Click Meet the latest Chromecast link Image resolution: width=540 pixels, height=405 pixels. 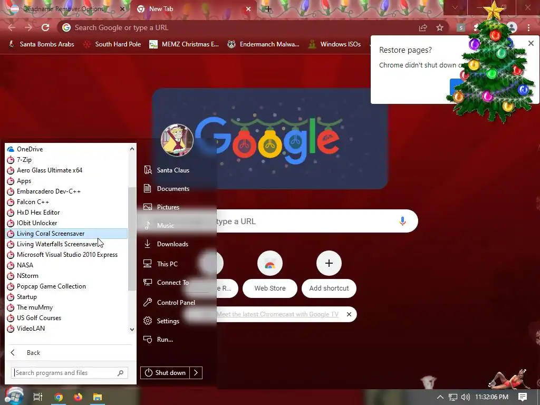[x=277, y=314]
